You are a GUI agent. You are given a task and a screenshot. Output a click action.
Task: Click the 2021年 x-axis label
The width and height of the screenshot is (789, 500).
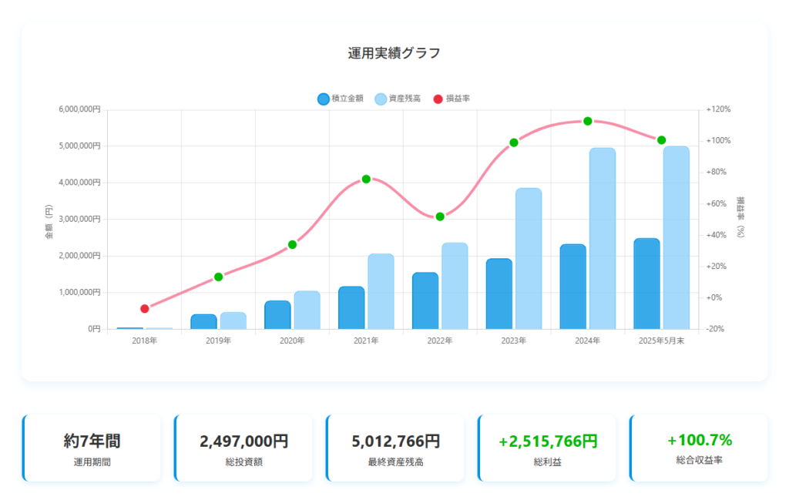tap(366, 341)
